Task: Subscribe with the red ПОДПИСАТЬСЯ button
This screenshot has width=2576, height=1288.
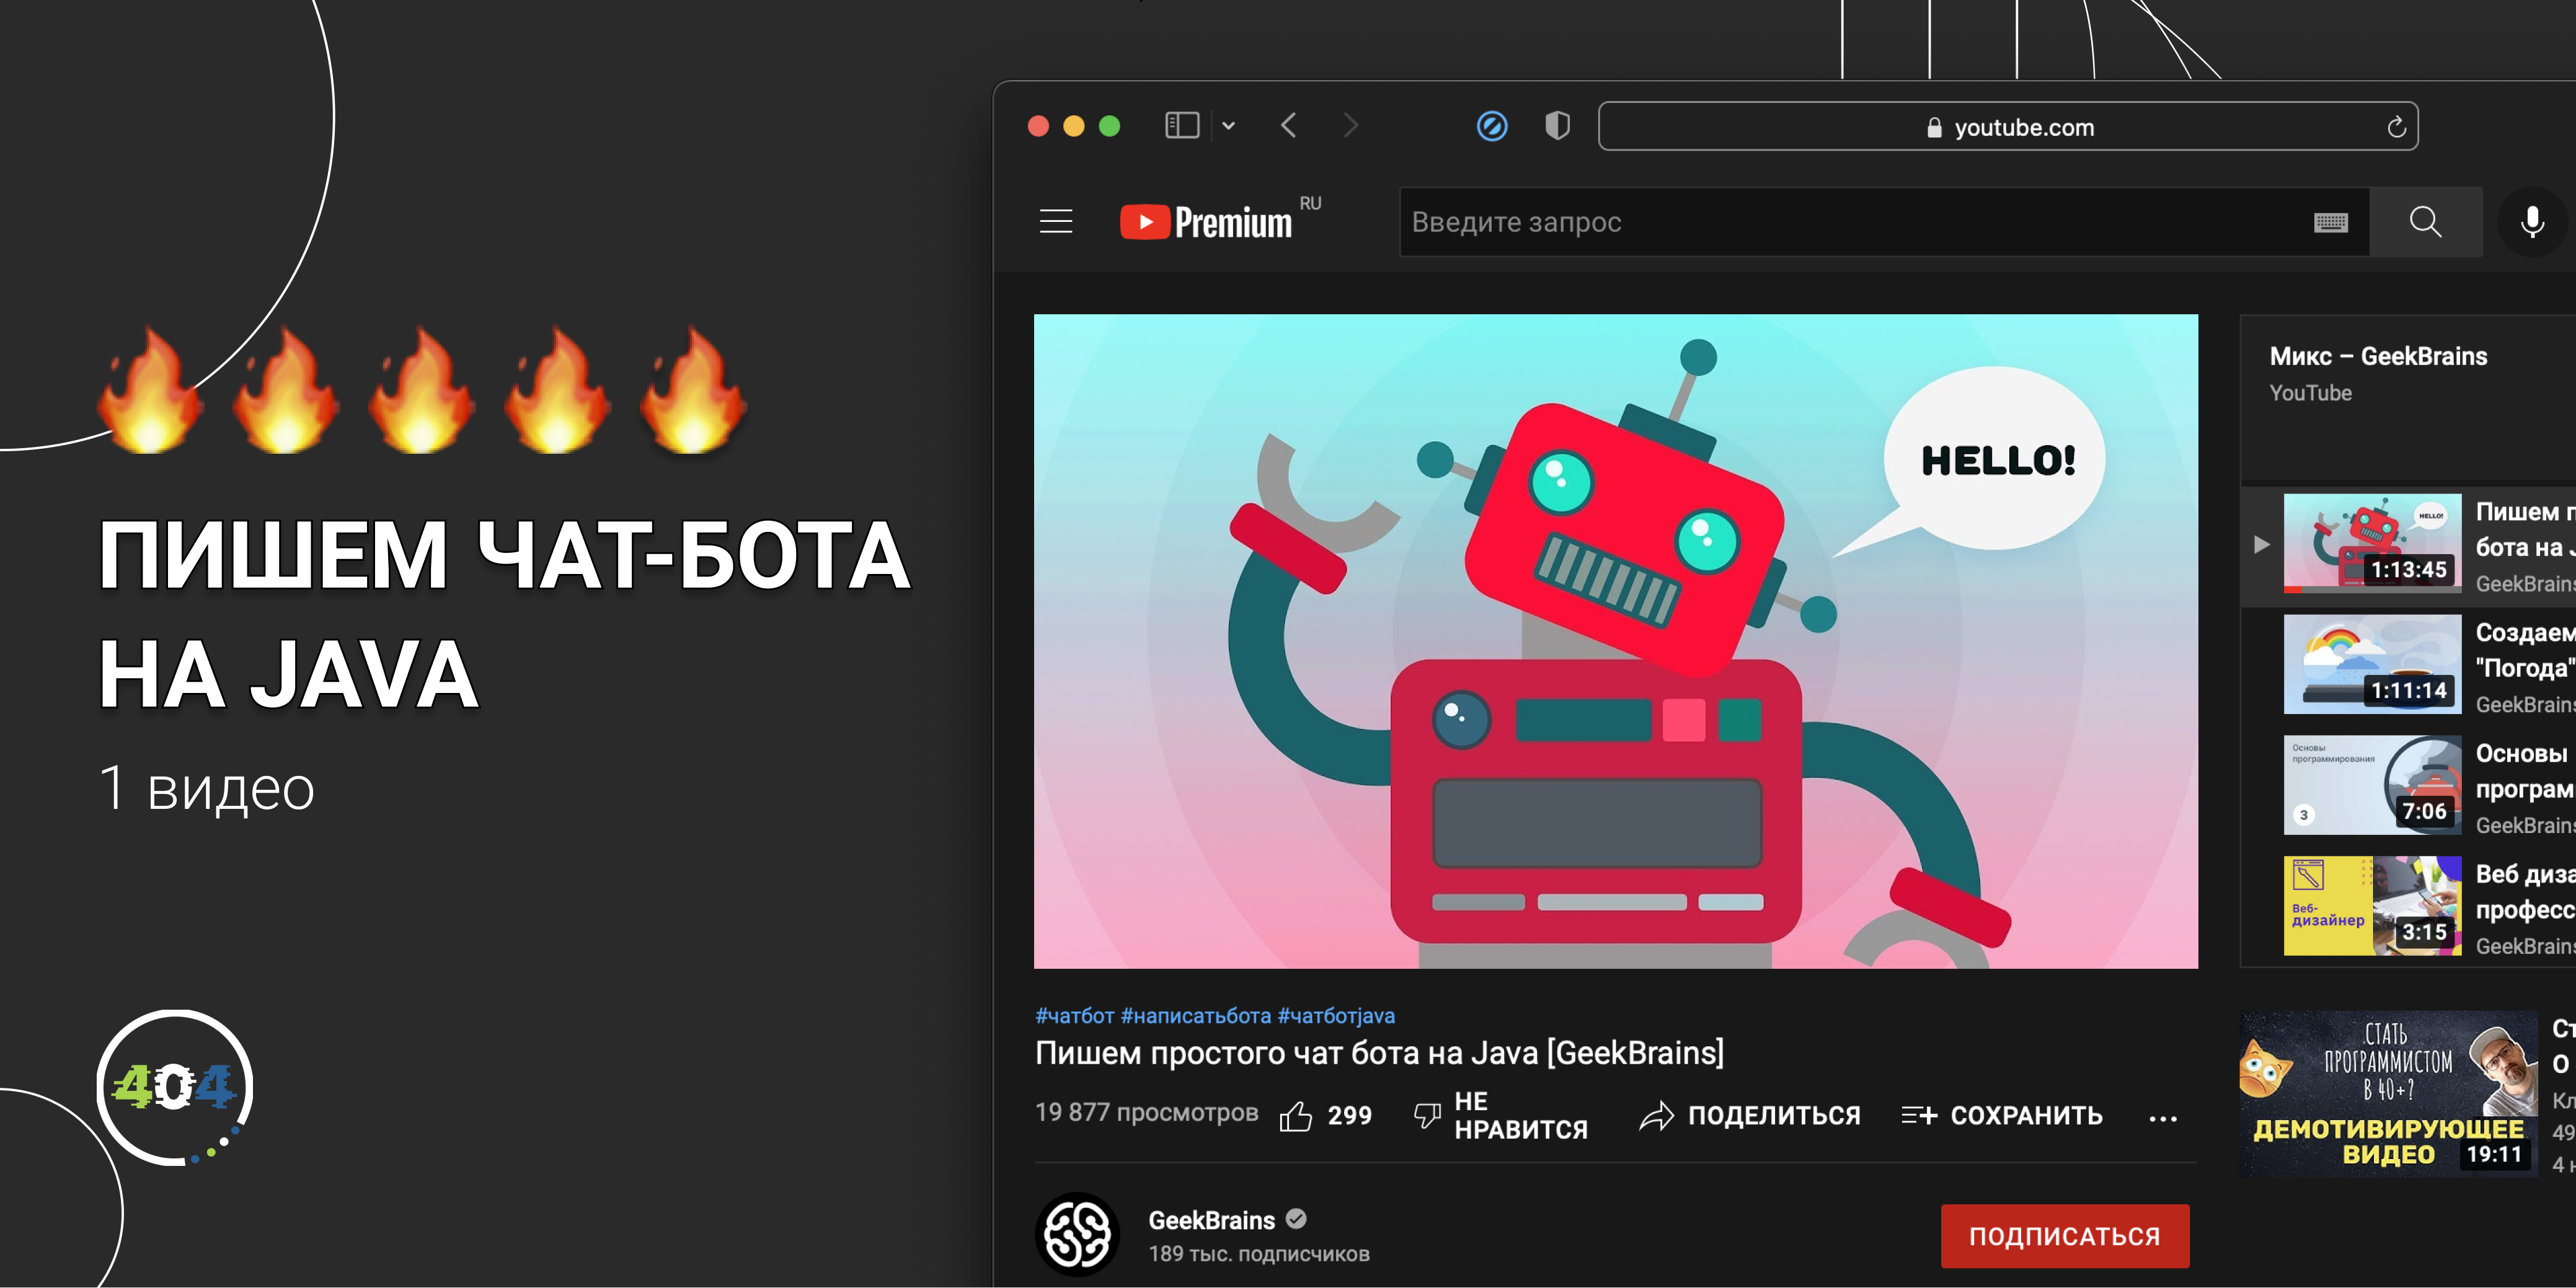Action: [x=2064, y=1236]
